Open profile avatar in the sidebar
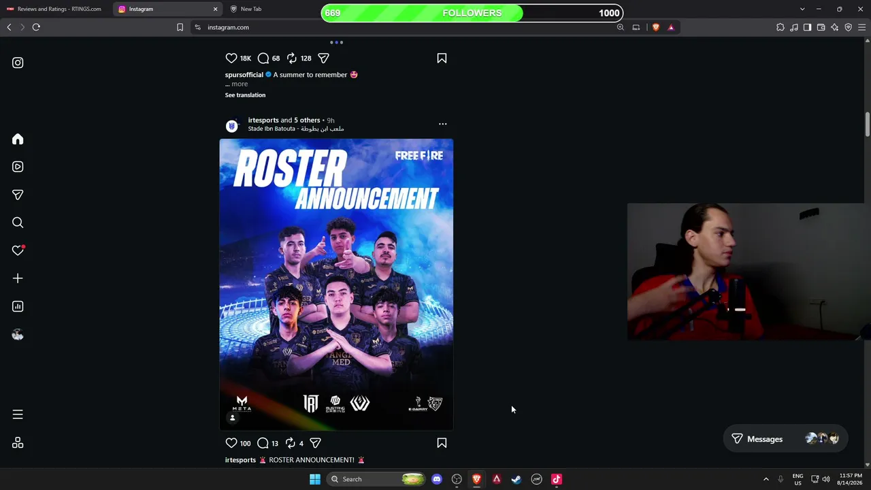871x490 pixels. click(18, 334)
